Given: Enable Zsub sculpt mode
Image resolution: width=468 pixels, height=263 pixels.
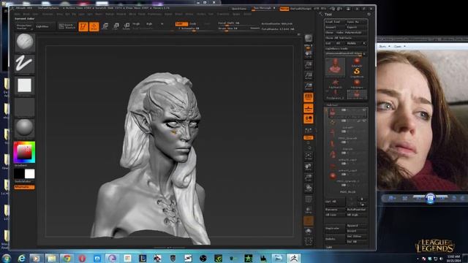Looking at the screenshot, I should [193, 24].
